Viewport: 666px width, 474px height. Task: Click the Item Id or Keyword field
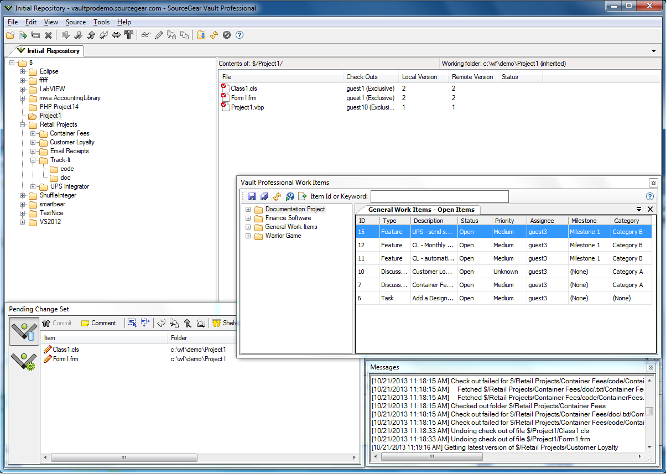coord(439,196)
